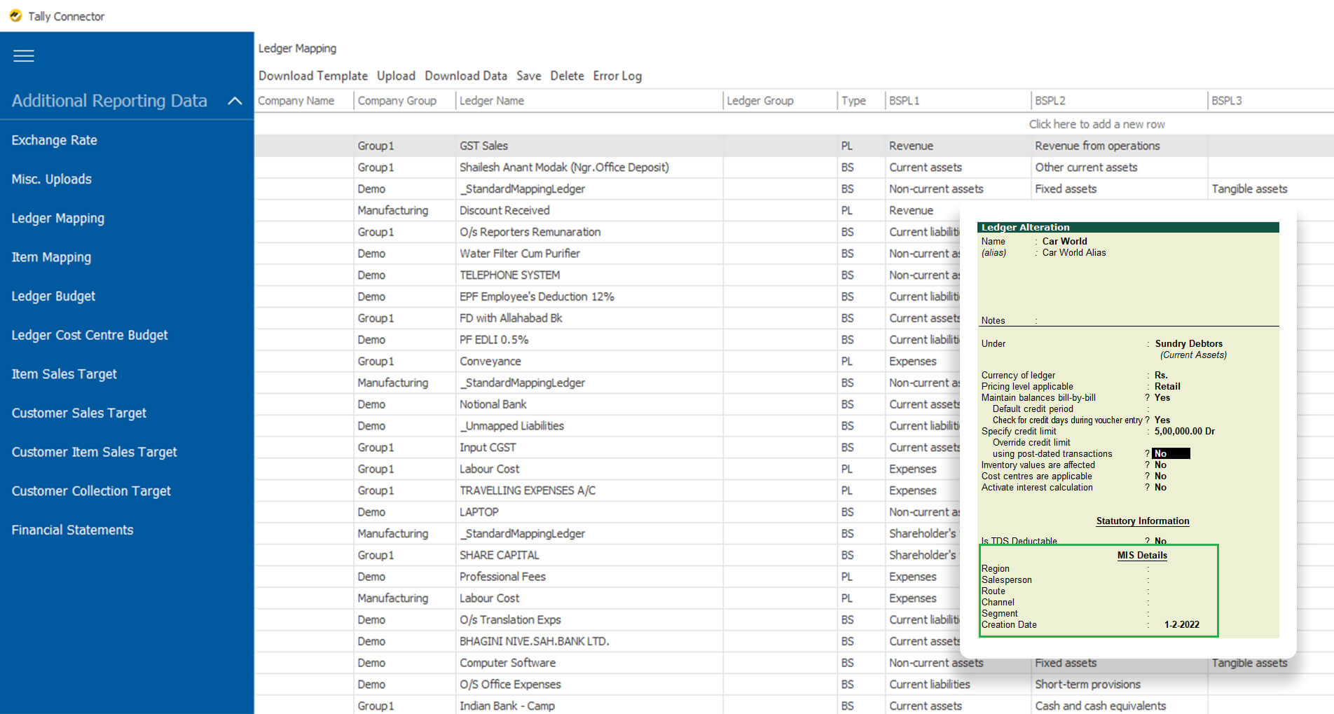This screenshot has width=1334, height=714.
Task: Select Item Sales Target in sidebar
Action: pyautogui.click(x=63, y=374)
